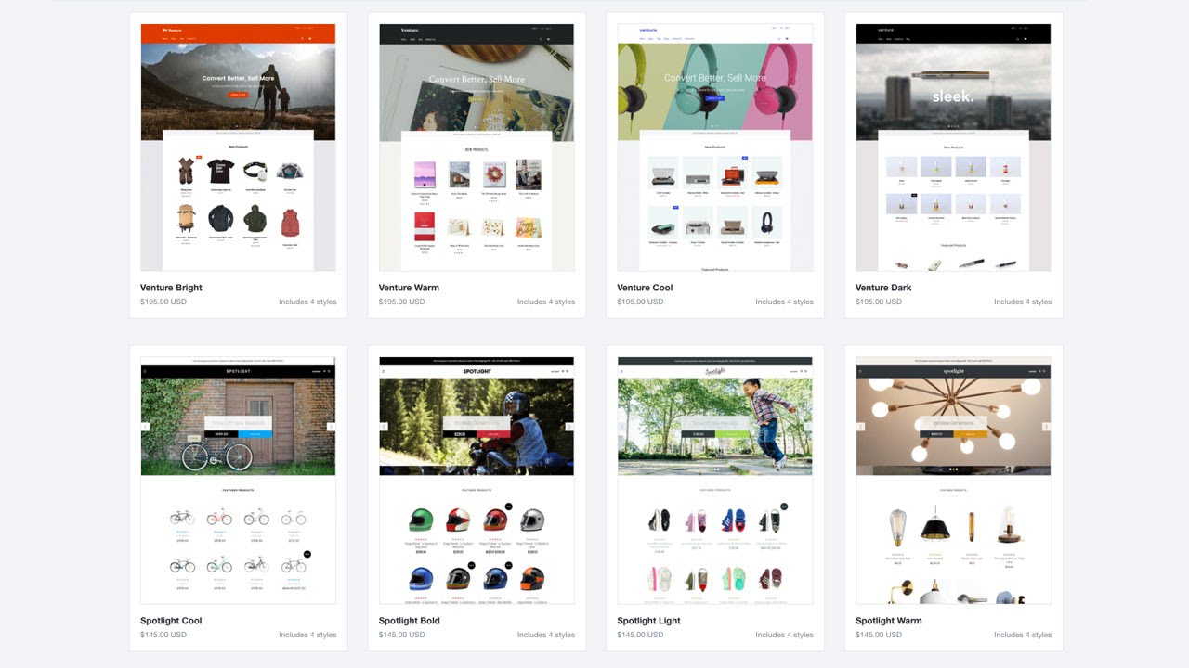Select the $195.00 USD price under Venture Dark
Viewport: 1189px width, 668px height.
point(879,302)
